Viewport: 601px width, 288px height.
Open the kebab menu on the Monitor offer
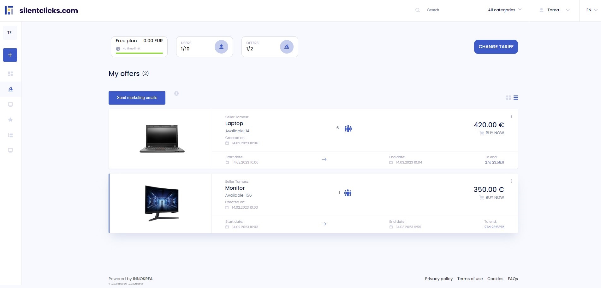[511, 181]
